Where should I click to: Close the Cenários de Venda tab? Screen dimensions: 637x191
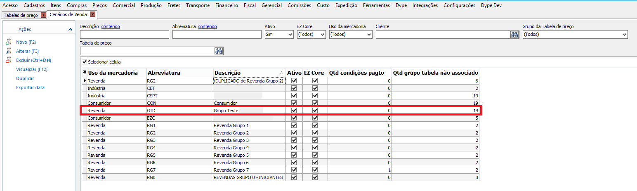click(92, 14)
